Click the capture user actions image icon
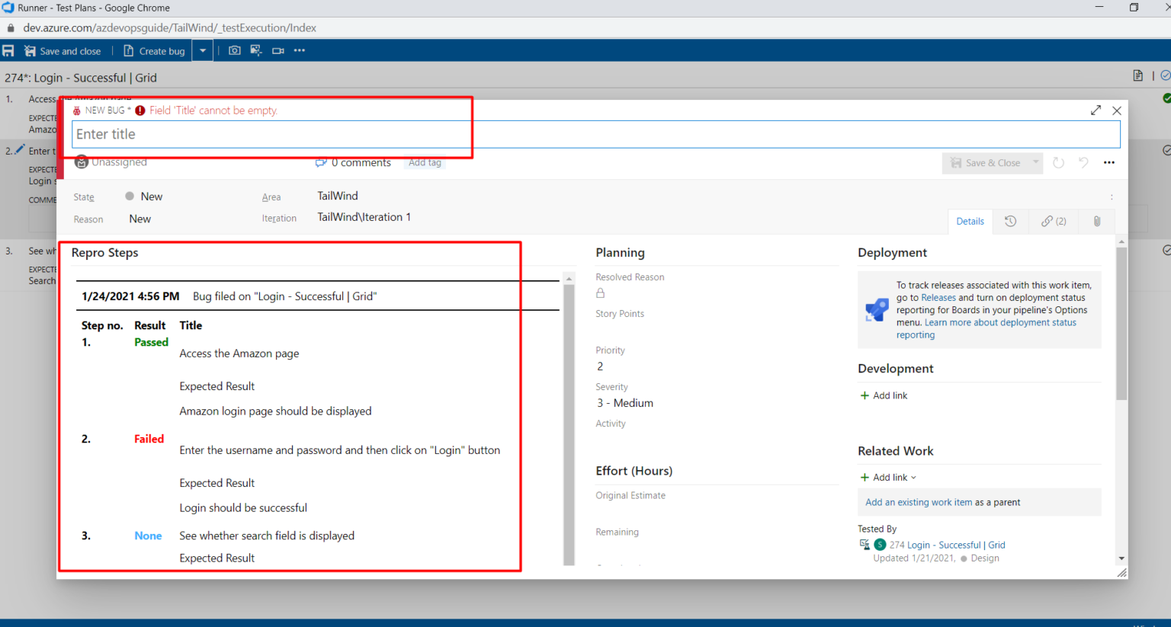The width and height of the screenshot is (1171, 627). 256,51
